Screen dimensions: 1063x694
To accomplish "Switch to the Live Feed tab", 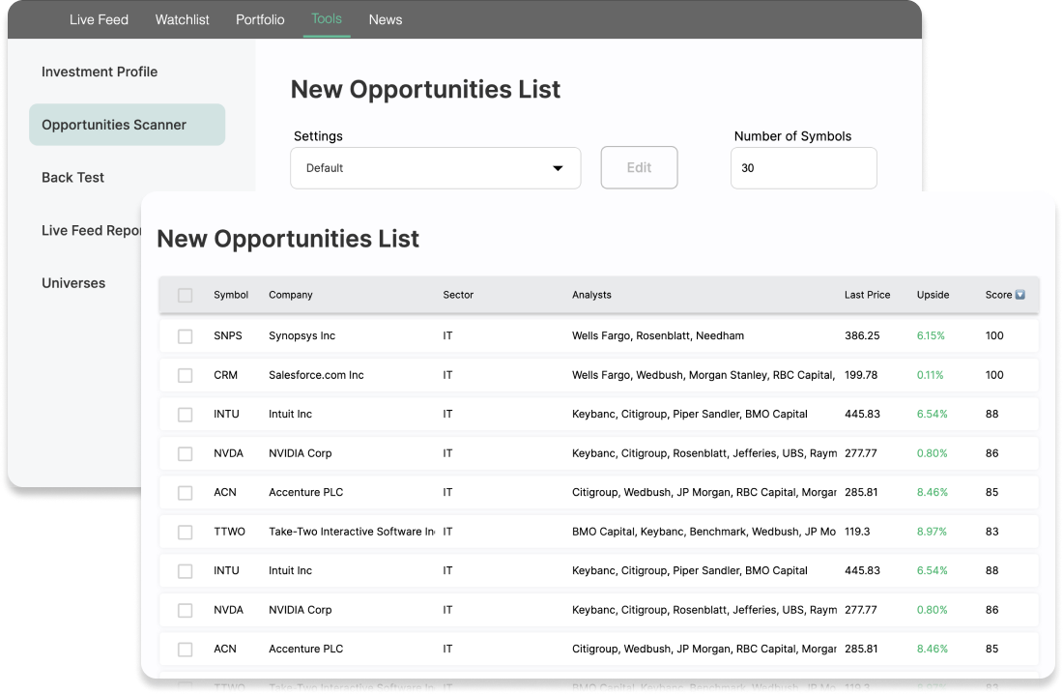I will point(99,19).
